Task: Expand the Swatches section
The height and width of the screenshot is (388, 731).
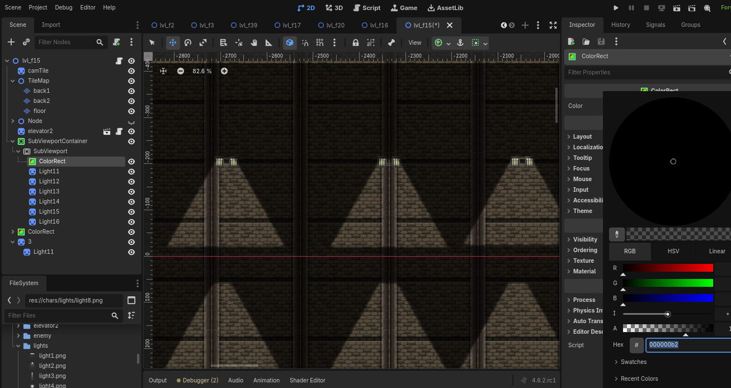Action: tap(633, 362)
